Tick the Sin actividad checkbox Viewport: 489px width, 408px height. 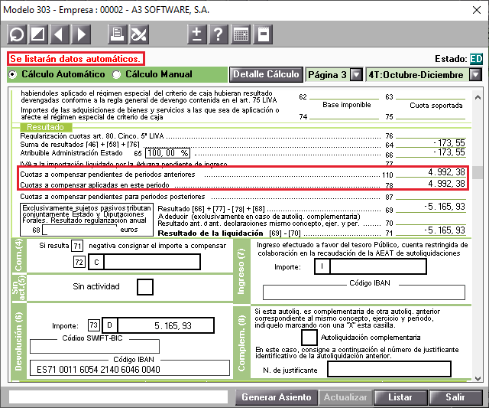click(x=145, y=287)
